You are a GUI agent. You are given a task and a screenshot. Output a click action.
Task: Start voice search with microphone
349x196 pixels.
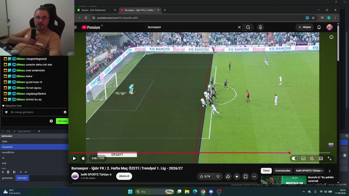pos(260,27)
